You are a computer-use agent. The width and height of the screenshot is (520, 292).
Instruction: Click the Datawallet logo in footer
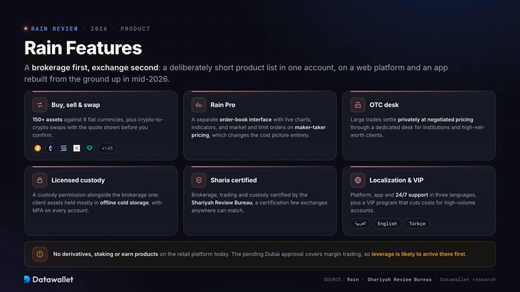pos(49,280)
